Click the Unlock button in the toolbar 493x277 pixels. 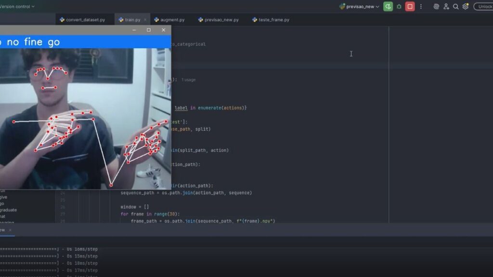point(483,7)
